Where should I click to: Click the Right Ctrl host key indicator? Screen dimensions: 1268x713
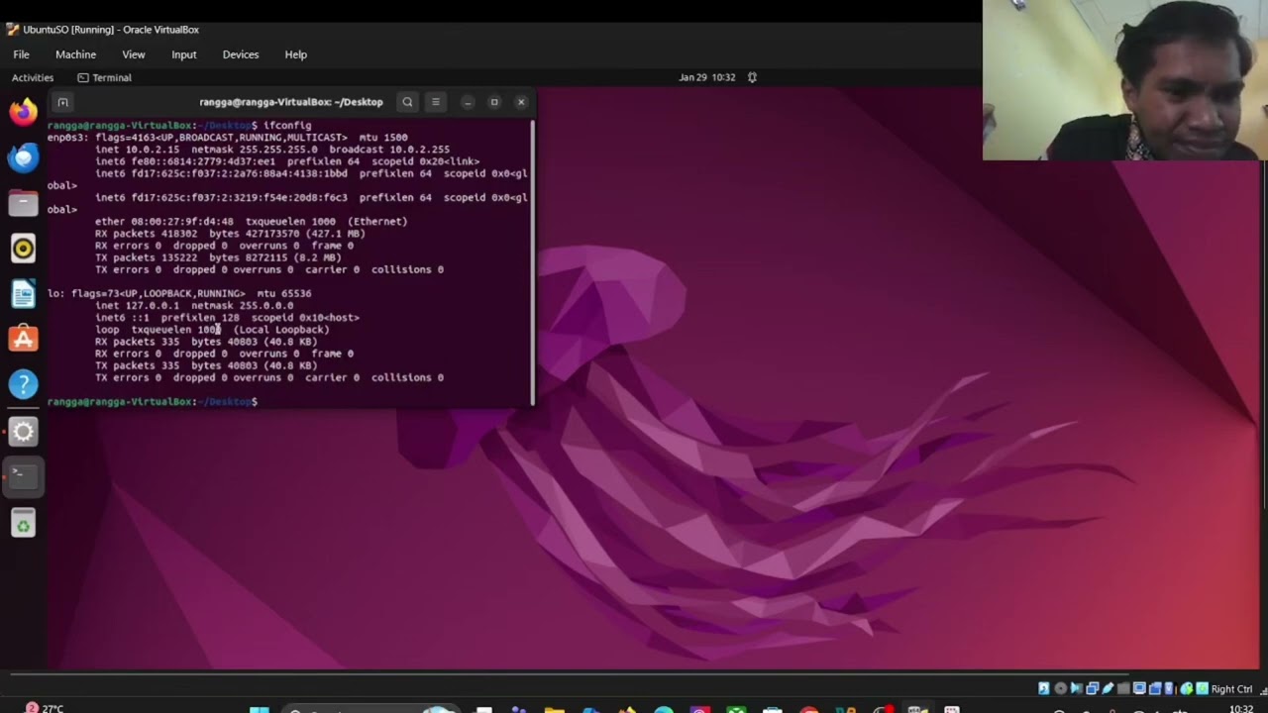(1231, 689)
